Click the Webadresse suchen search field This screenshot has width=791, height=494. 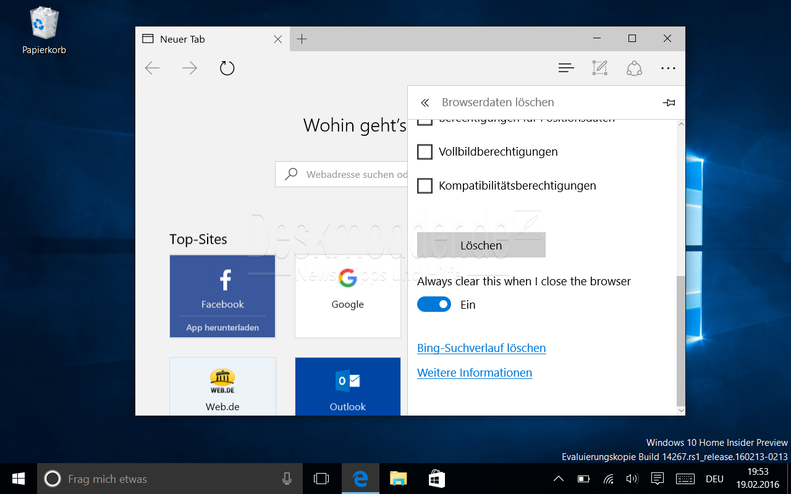[342, 174]
